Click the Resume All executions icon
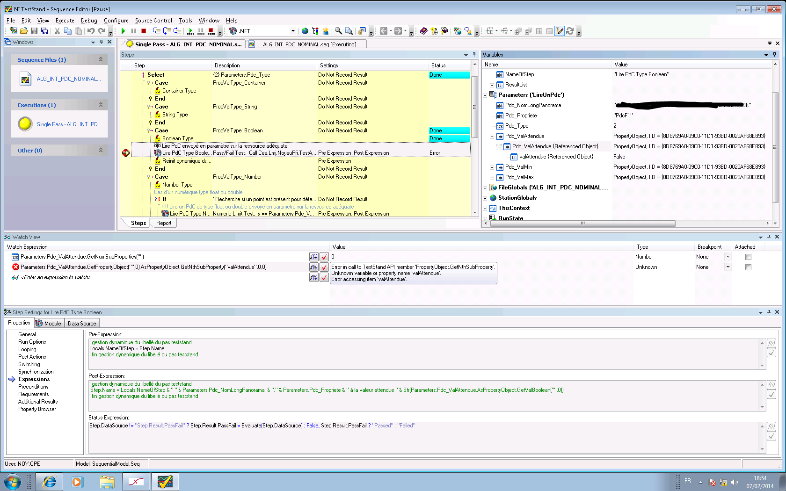 click(190, 31)
